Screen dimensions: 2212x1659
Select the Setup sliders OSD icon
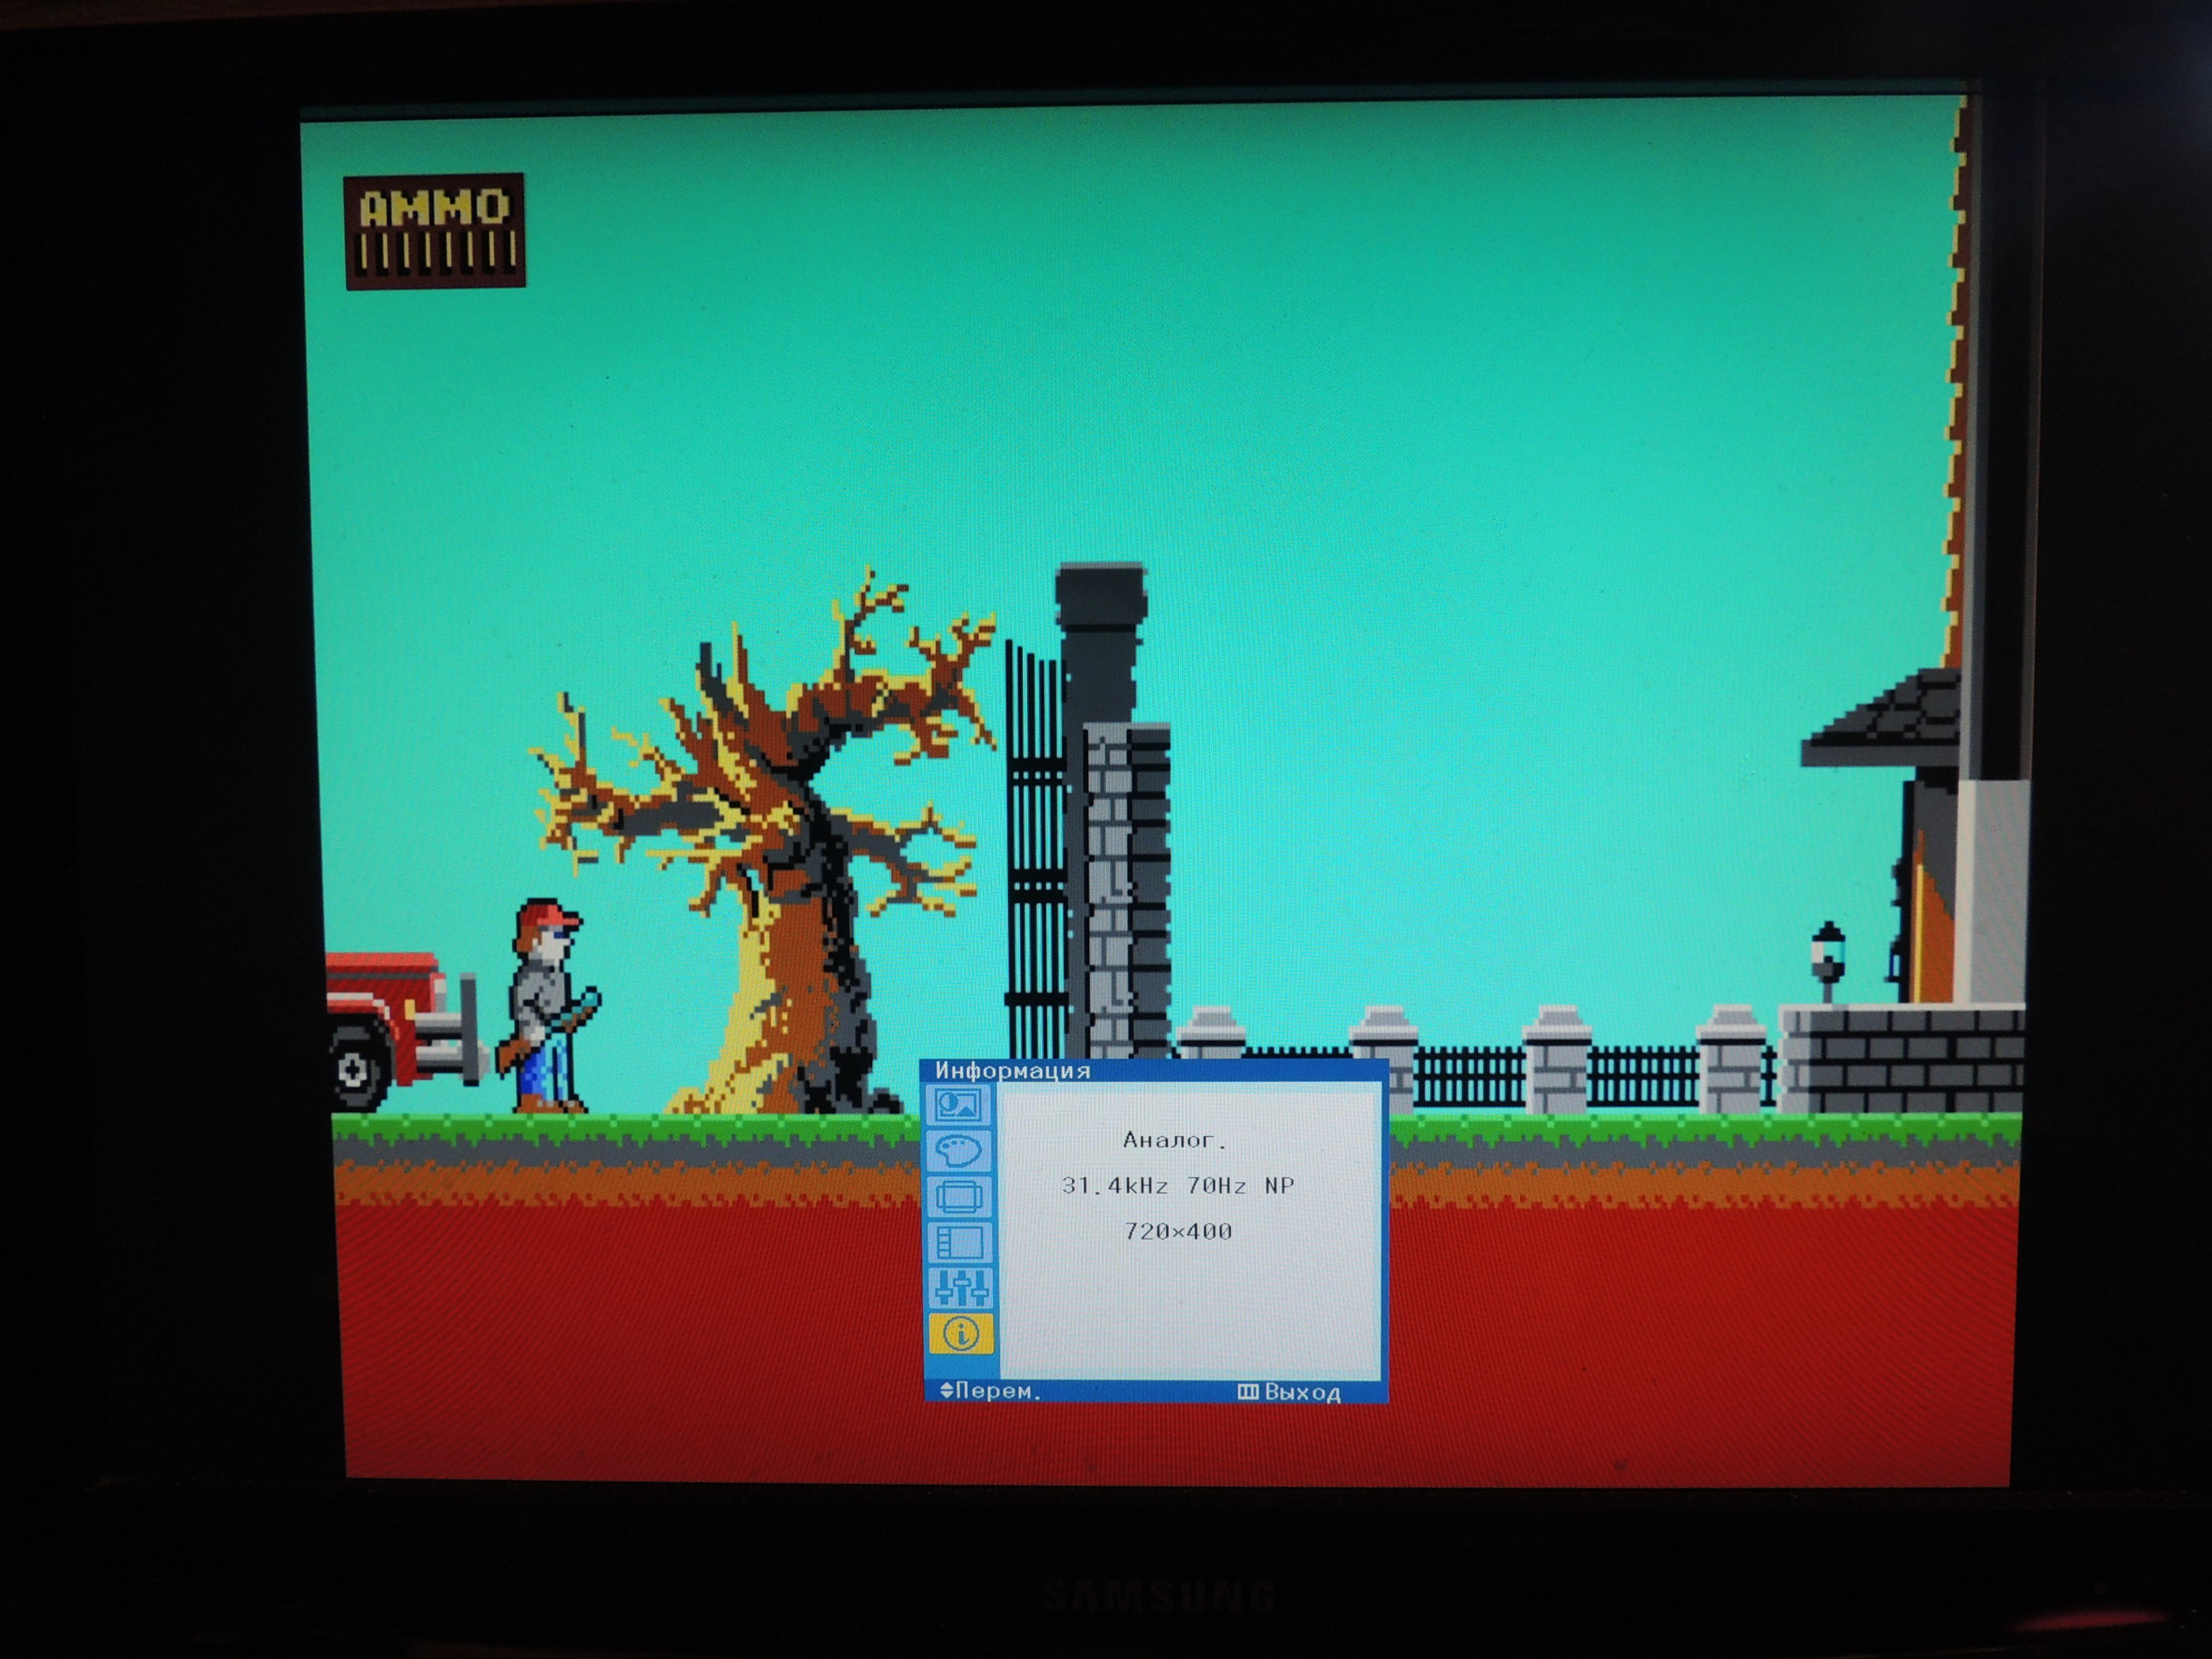(961, 1288)
